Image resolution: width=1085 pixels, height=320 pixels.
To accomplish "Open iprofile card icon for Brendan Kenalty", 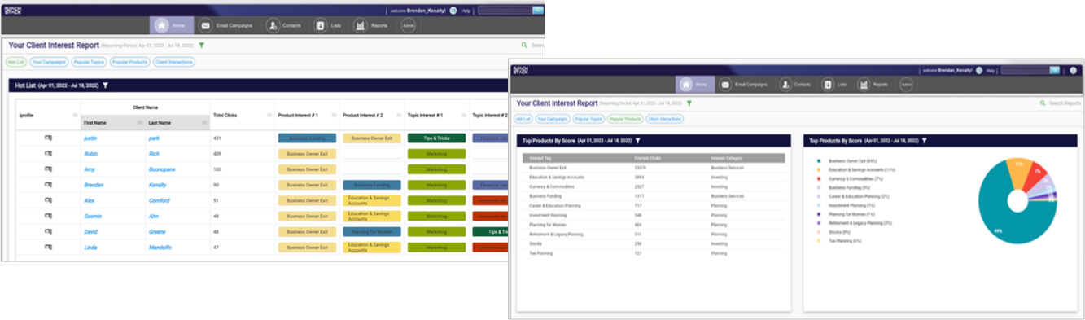I will [48, 185].
